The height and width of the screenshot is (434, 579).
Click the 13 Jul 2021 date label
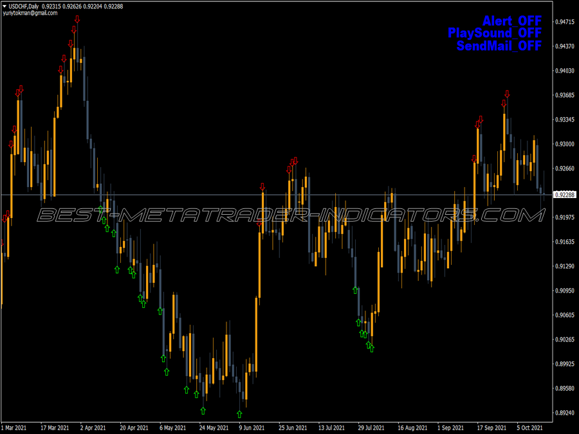coord(331,428)
